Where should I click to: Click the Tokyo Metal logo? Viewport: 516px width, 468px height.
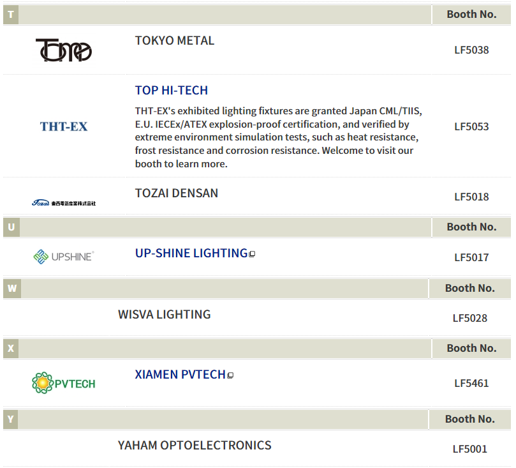pos(64,50)
